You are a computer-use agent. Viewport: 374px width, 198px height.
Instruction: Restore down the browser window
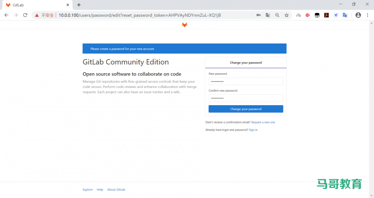pos(354,4)
